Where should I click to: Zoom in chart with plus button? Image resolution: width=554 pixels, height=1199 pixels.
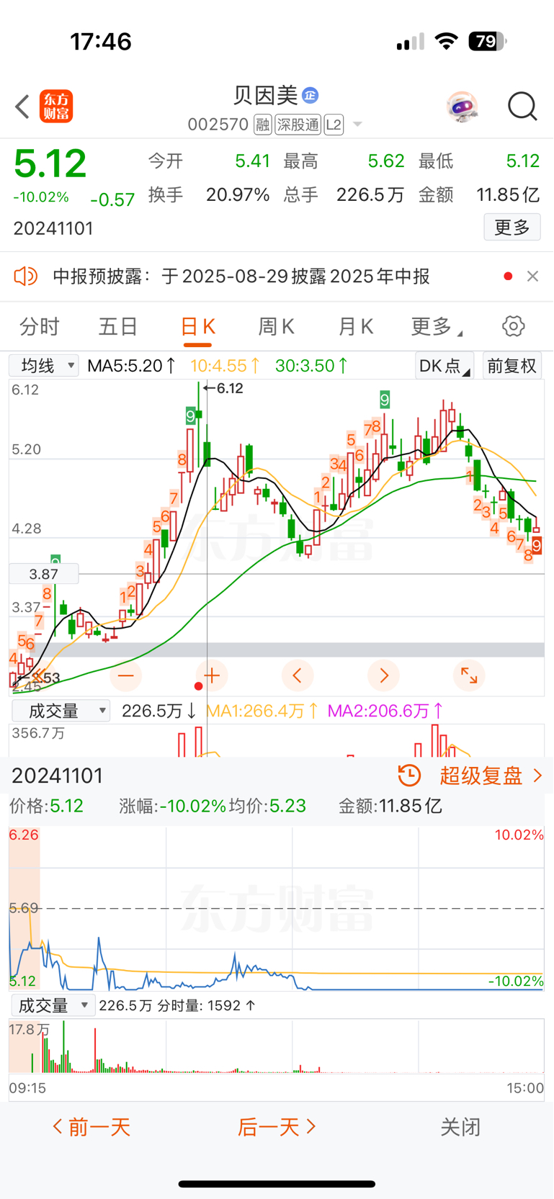click(x=212, y=675)
